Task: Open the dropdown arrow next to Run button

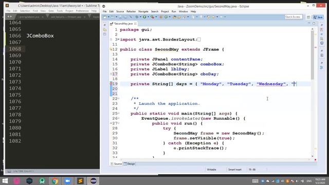Action: point(148,17)
